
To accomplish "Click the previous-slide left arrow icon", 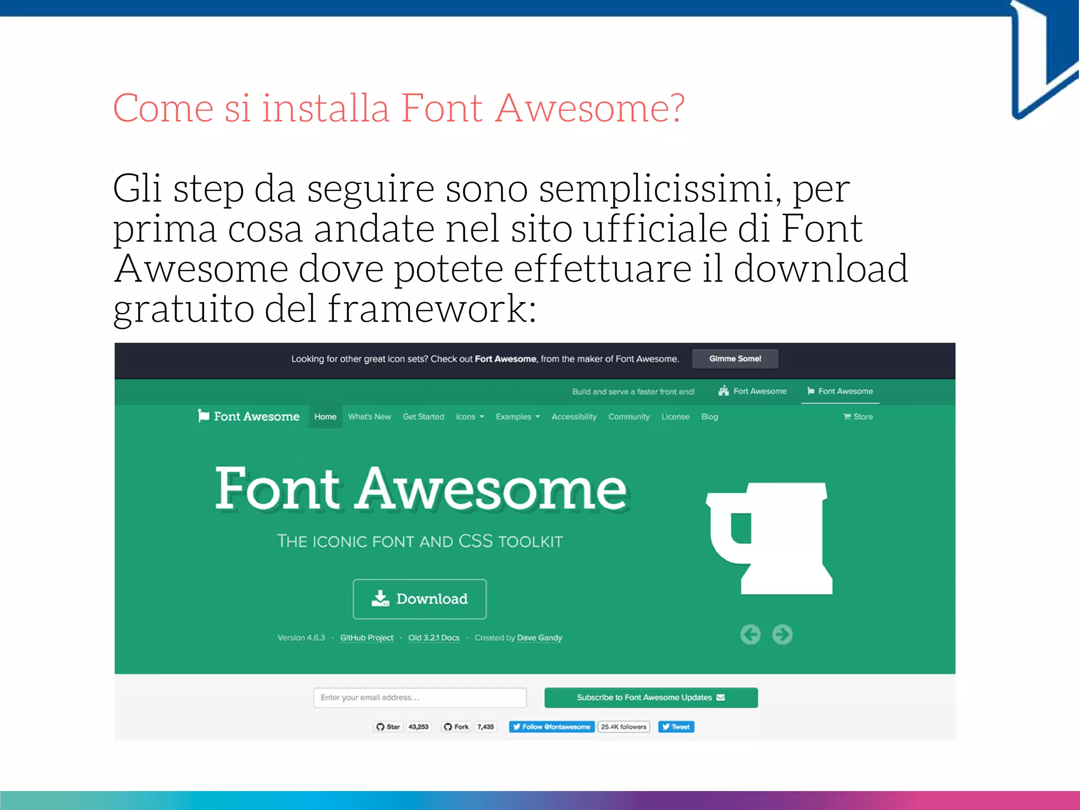I will point(750,634).
